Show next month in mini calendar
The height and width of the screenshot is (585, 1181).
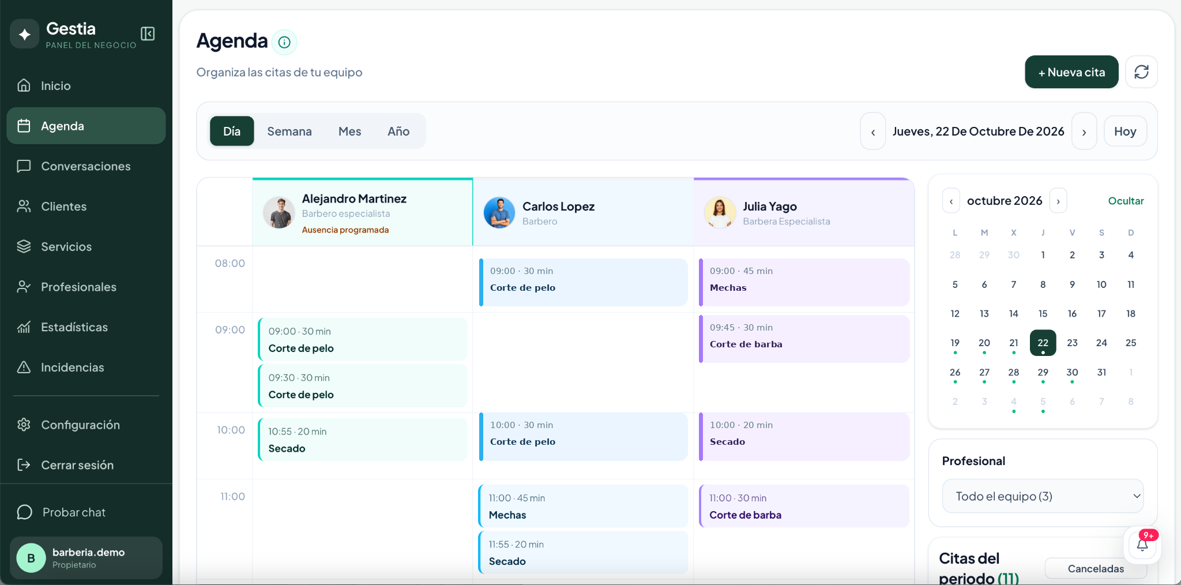(1058, 201)
